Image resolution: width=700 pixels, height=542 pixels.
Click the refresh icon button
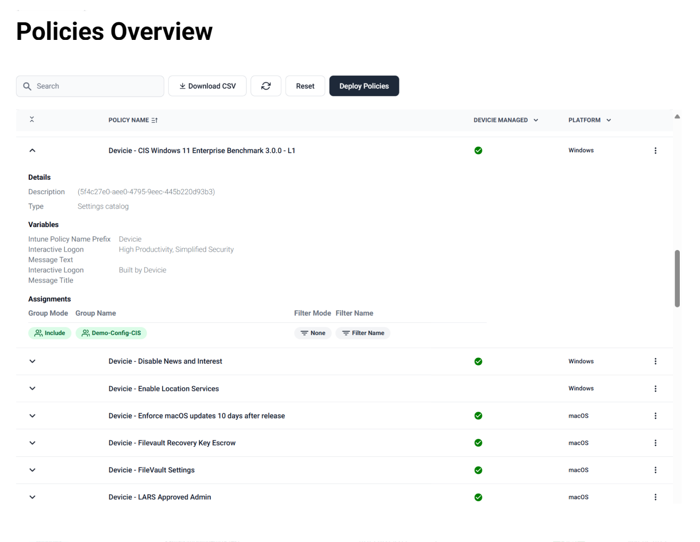(266, 86)
